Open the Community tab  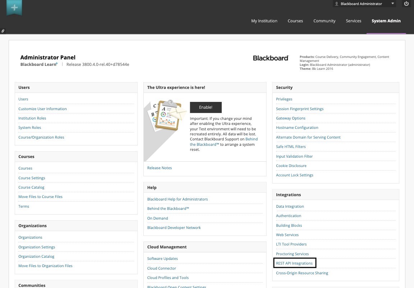tap(324, 21)
